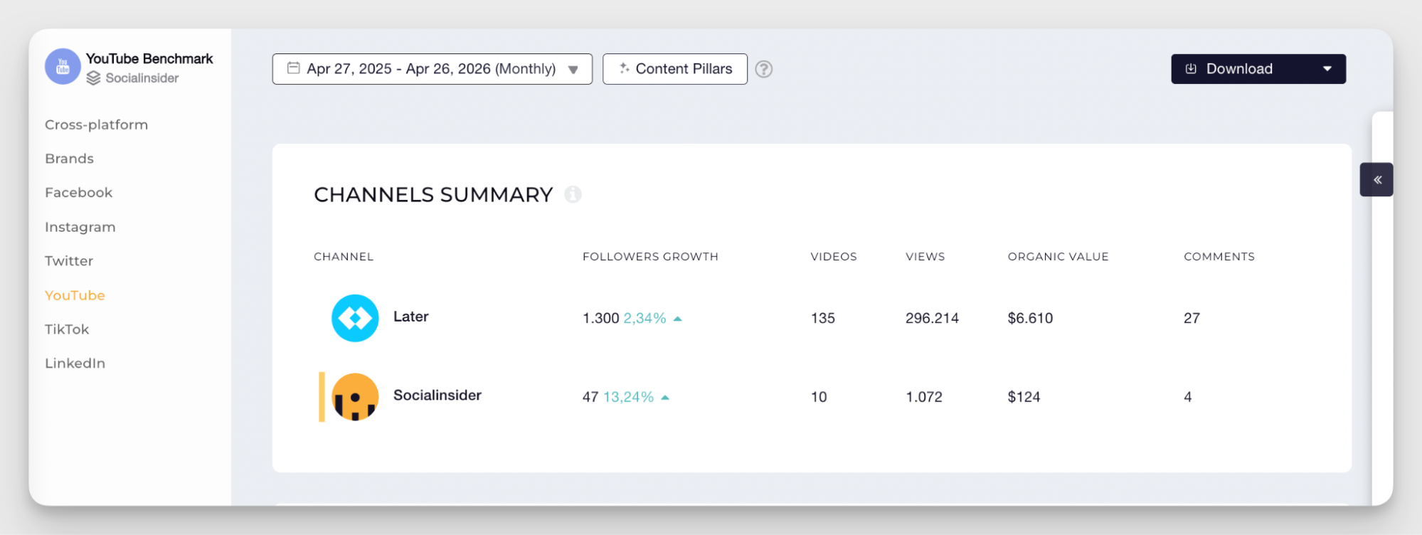Expand the Download options caret
The image size is (1422, 535).
1327,69
